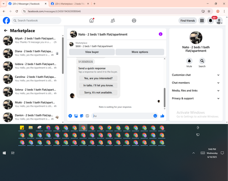Choose a GIF with the GIF icon

pos(87,116)
